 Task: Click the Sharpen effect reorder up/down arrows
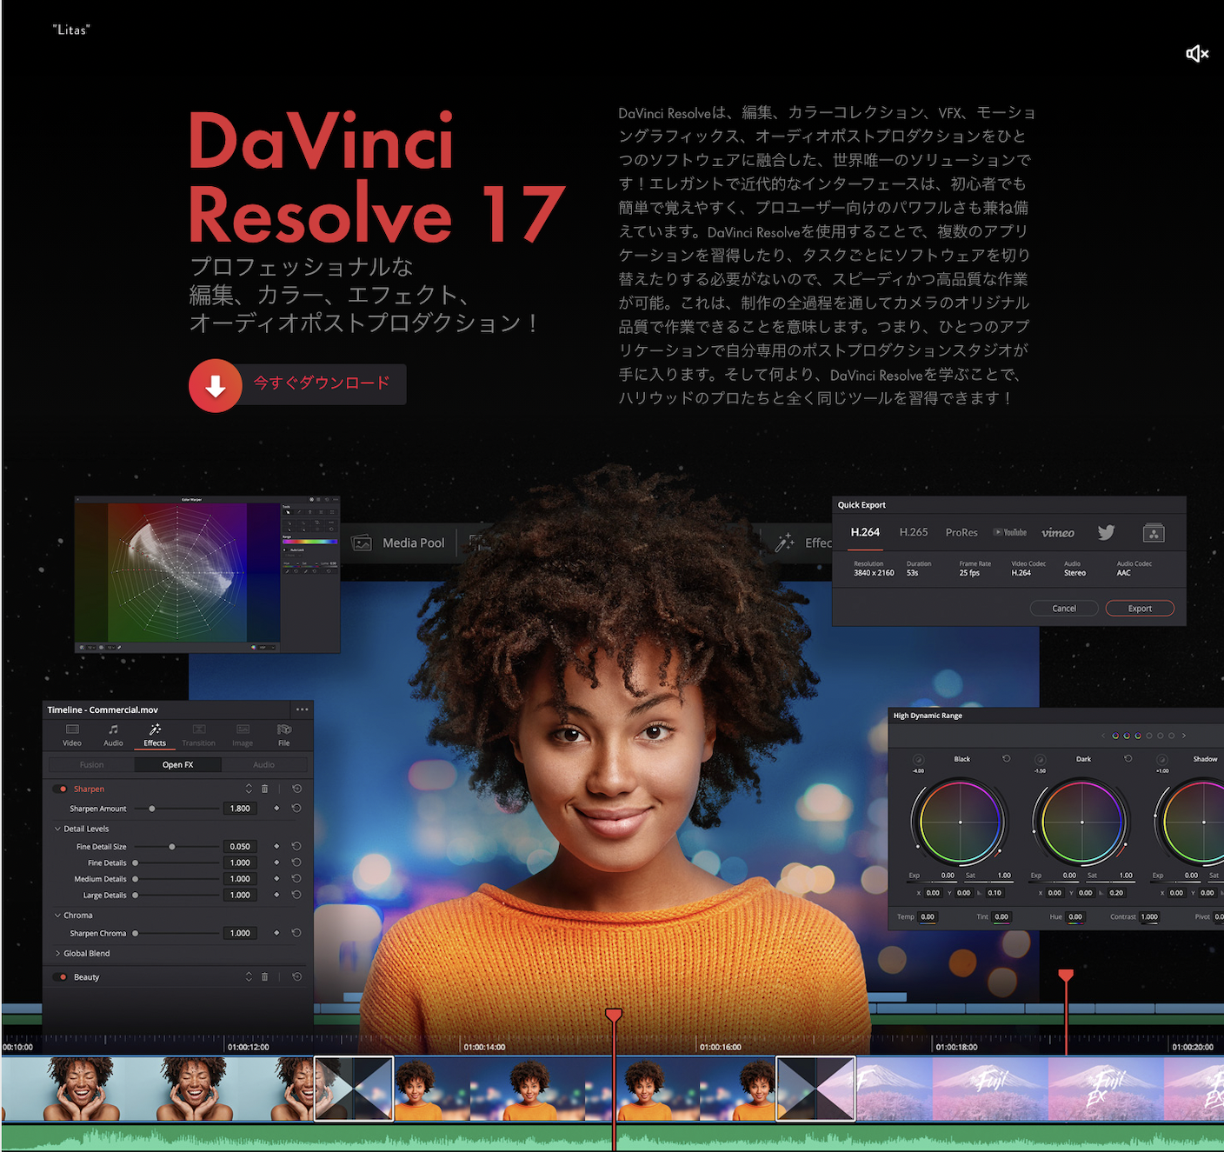pyautogui.click(x=249, y=789)
